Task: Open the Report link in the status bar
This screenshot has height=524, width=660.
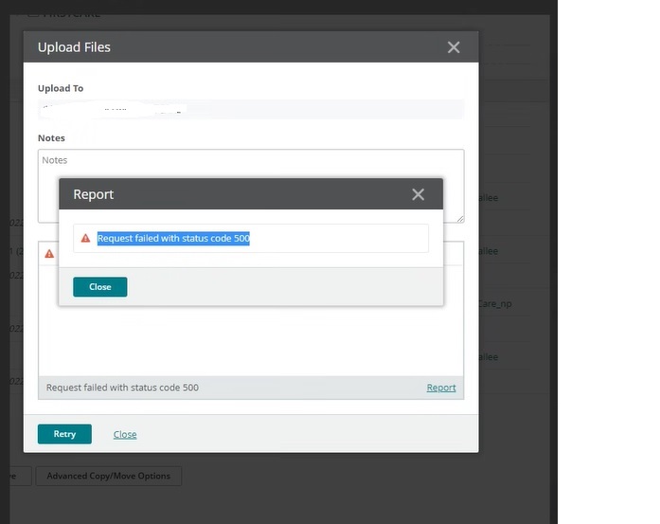Action: pyautogui.click(x=441, y=388)
